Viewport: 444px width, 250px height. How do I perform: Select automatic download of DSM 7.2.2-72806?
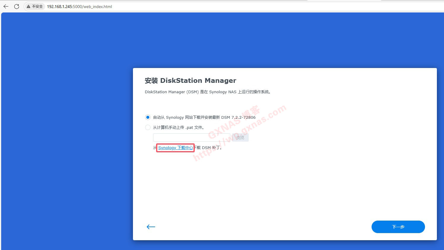tap(148, 117)
